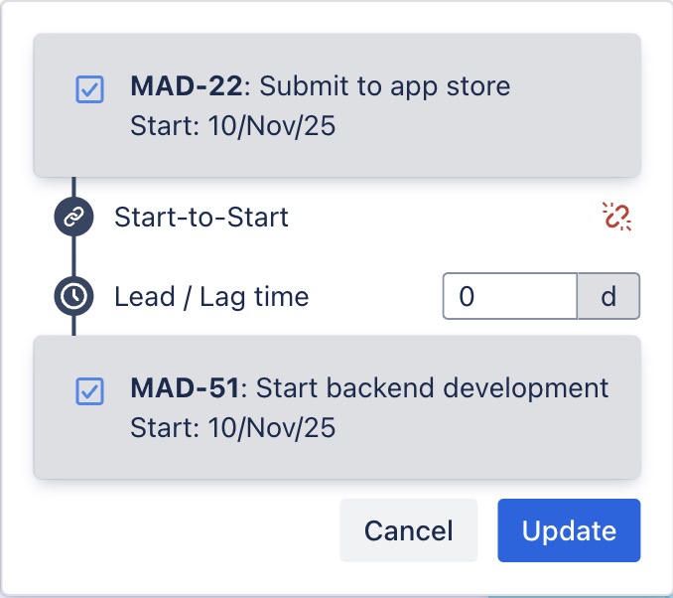Open the MAD-22 issue key
Image resolution: width=673 pixels, height=598 pixels.
click(x=186, y=86)
